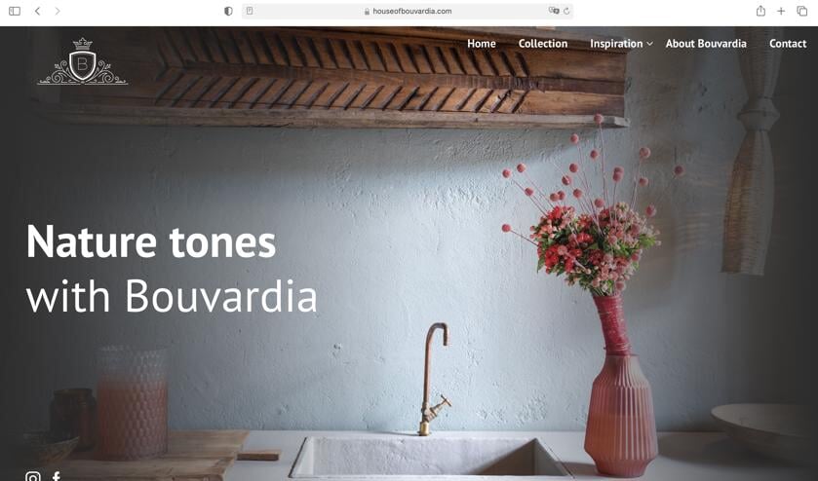818x481 pixels.
Task: Open Reader view icon in address bar
Action: click(x=250, y=11)
